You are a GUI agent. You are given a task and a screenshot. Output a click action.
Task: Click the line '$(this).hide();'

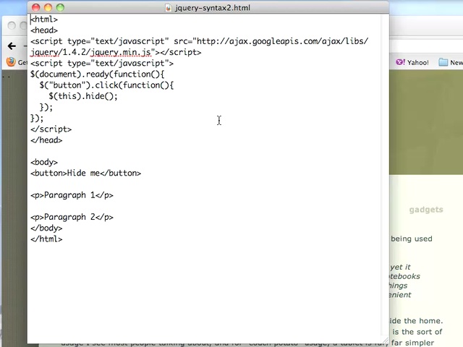83,96
